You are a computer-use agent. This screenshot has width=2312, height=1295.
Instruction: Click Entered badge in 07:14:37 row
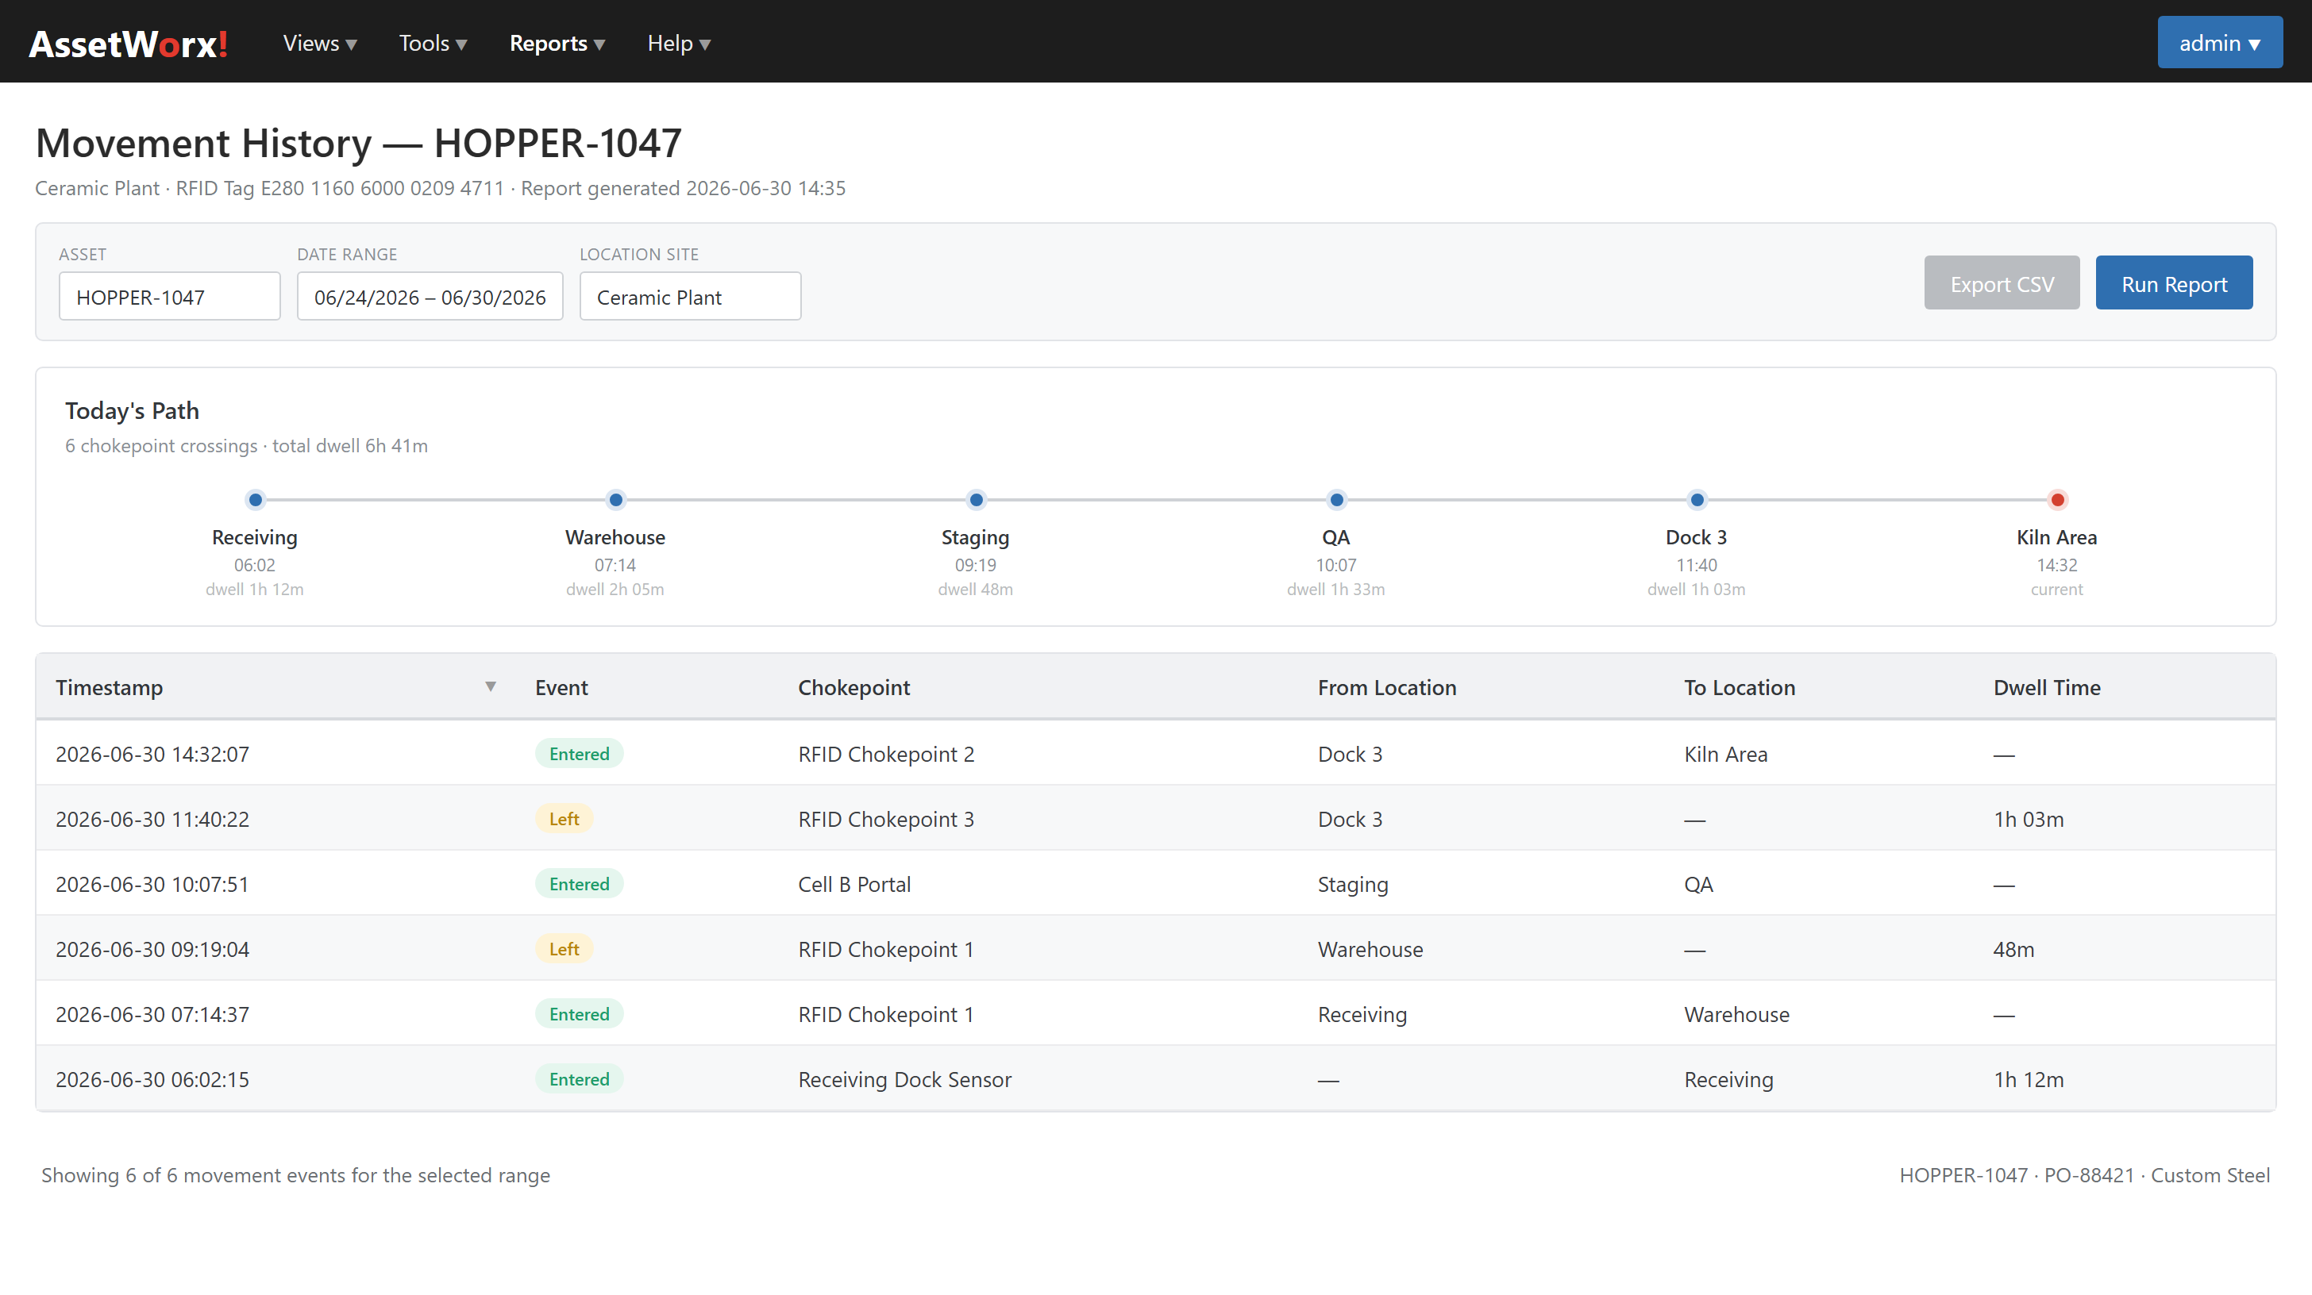pyautogui.click(x=579, y=1014)
